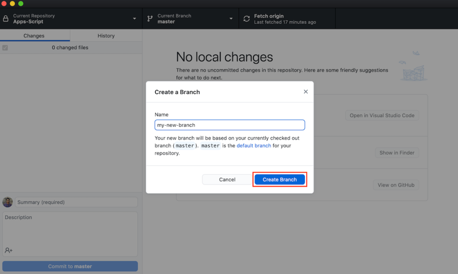Click the branch Name input field
Screen dimensions: 458x274
tap(229, 125)
